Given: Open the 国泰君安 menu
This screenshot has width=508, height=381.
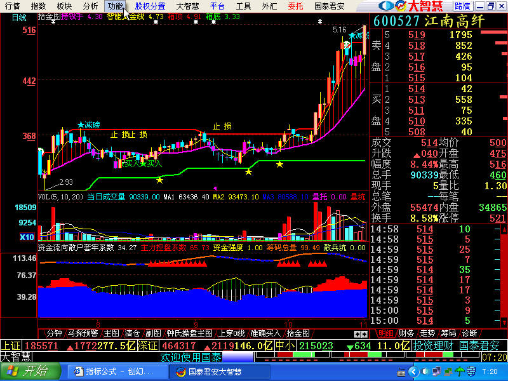Looking at the screenshot, I should point(330,6).
